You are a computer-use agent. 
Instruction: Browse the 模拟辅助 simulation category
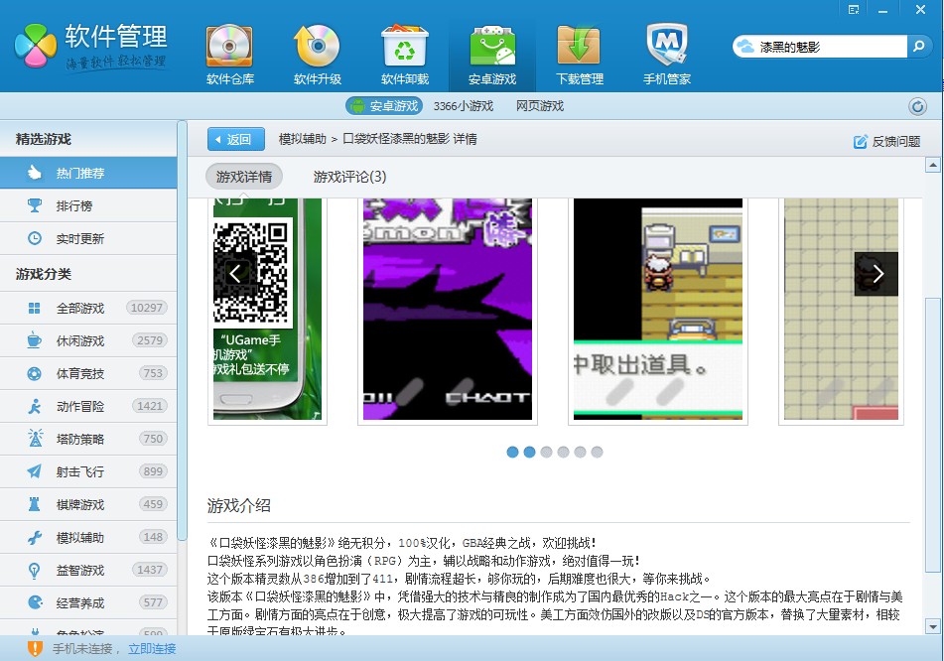[88, 537]
